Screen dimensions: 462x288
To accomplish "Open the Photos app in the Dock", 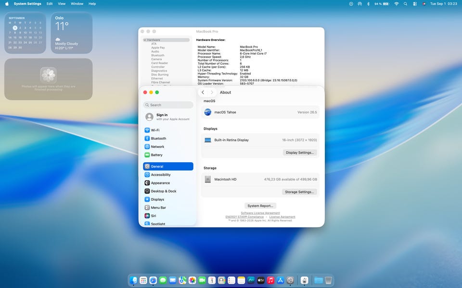I will click(192, 280).
